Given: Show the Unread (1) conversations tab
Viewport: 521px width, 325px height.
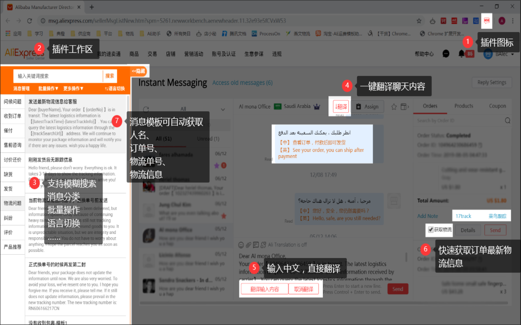Looking at the screenshot, I should coord(208,139).
